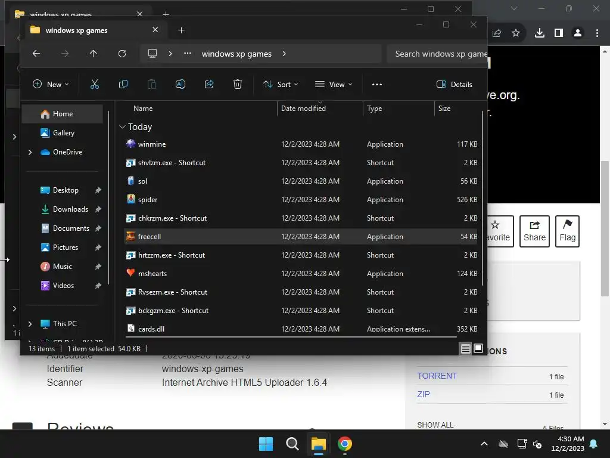Click chevron after windows xp games breadcrumb
This screenshot has height=458, width=610.
[x=284, y=54]
